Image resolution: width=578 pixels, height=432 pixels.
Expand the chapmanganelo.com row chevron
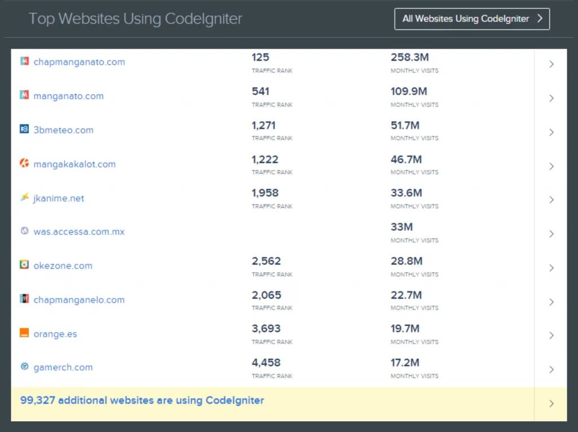551,302
